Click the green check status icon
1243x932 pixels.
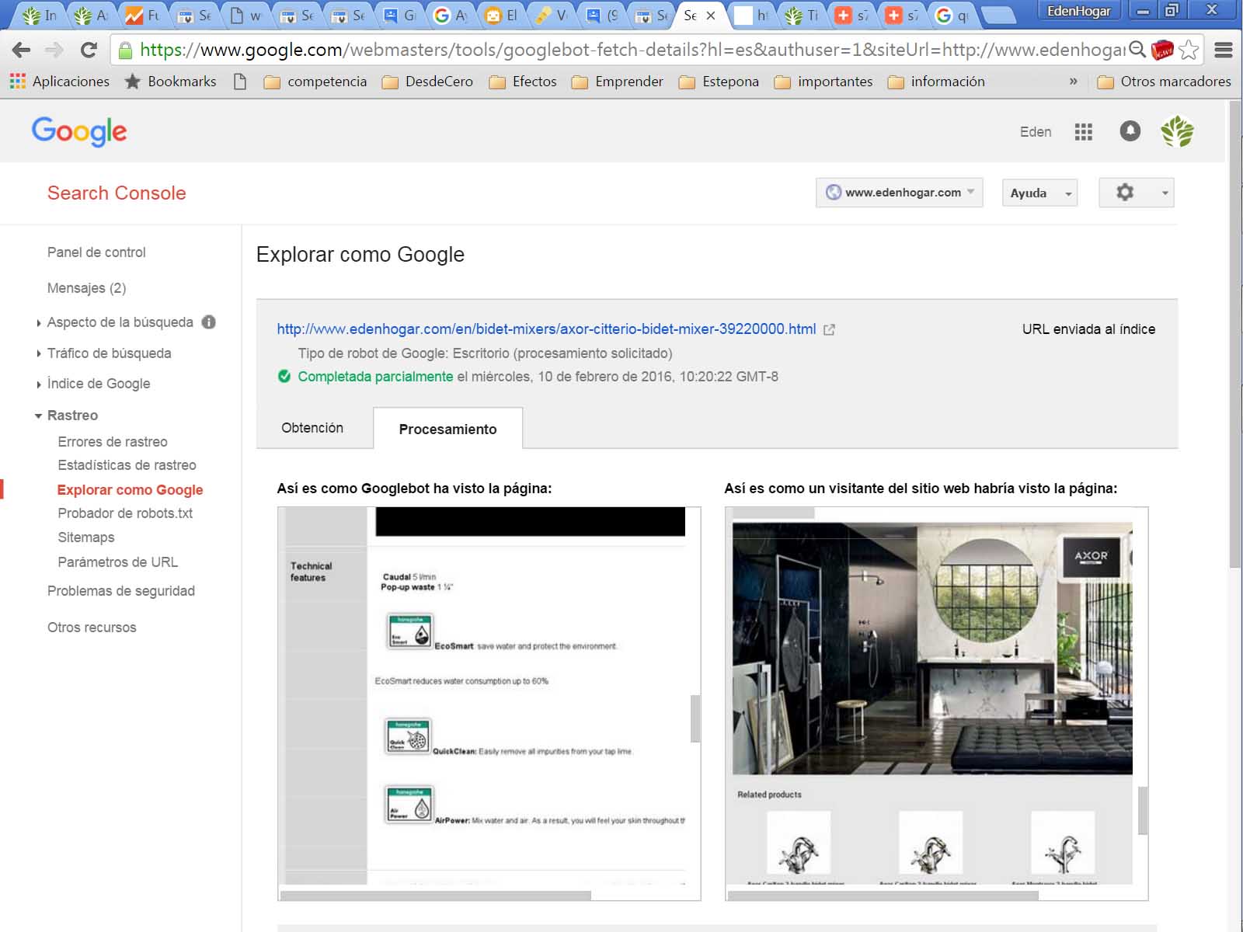click(x=284, y=377)
